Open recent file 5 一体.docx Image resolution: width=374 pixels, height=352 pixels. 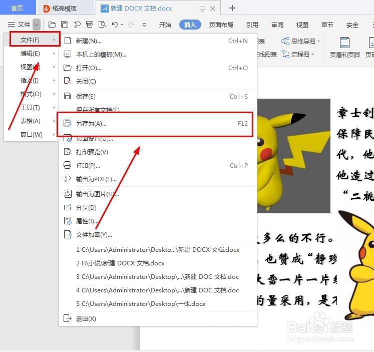click(157, 304)
